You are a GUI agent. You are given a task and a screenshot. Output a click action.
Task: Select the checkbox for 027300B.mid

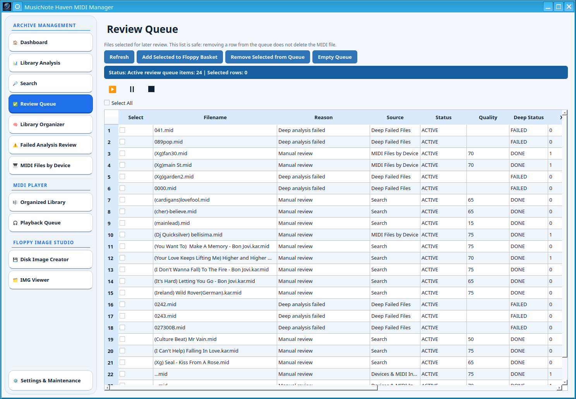[x=122, y=328]
